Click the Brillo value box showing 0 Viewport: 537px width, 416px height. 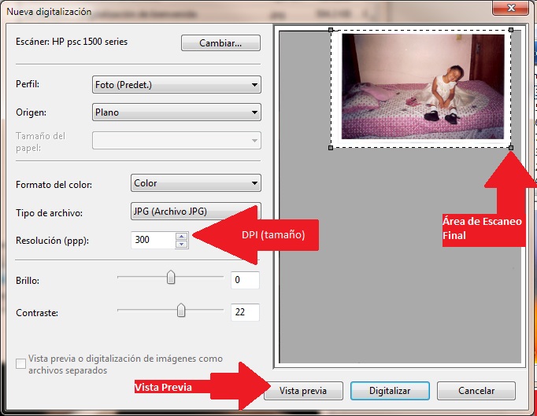coord(245,280)
